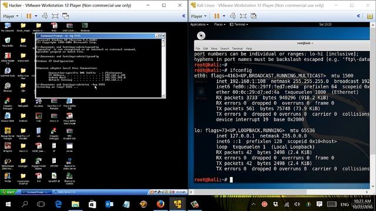Click volume icon in system tray
The height and width of the screenshot is (211, 376).
pyautogui.click(x=297, y=204)
